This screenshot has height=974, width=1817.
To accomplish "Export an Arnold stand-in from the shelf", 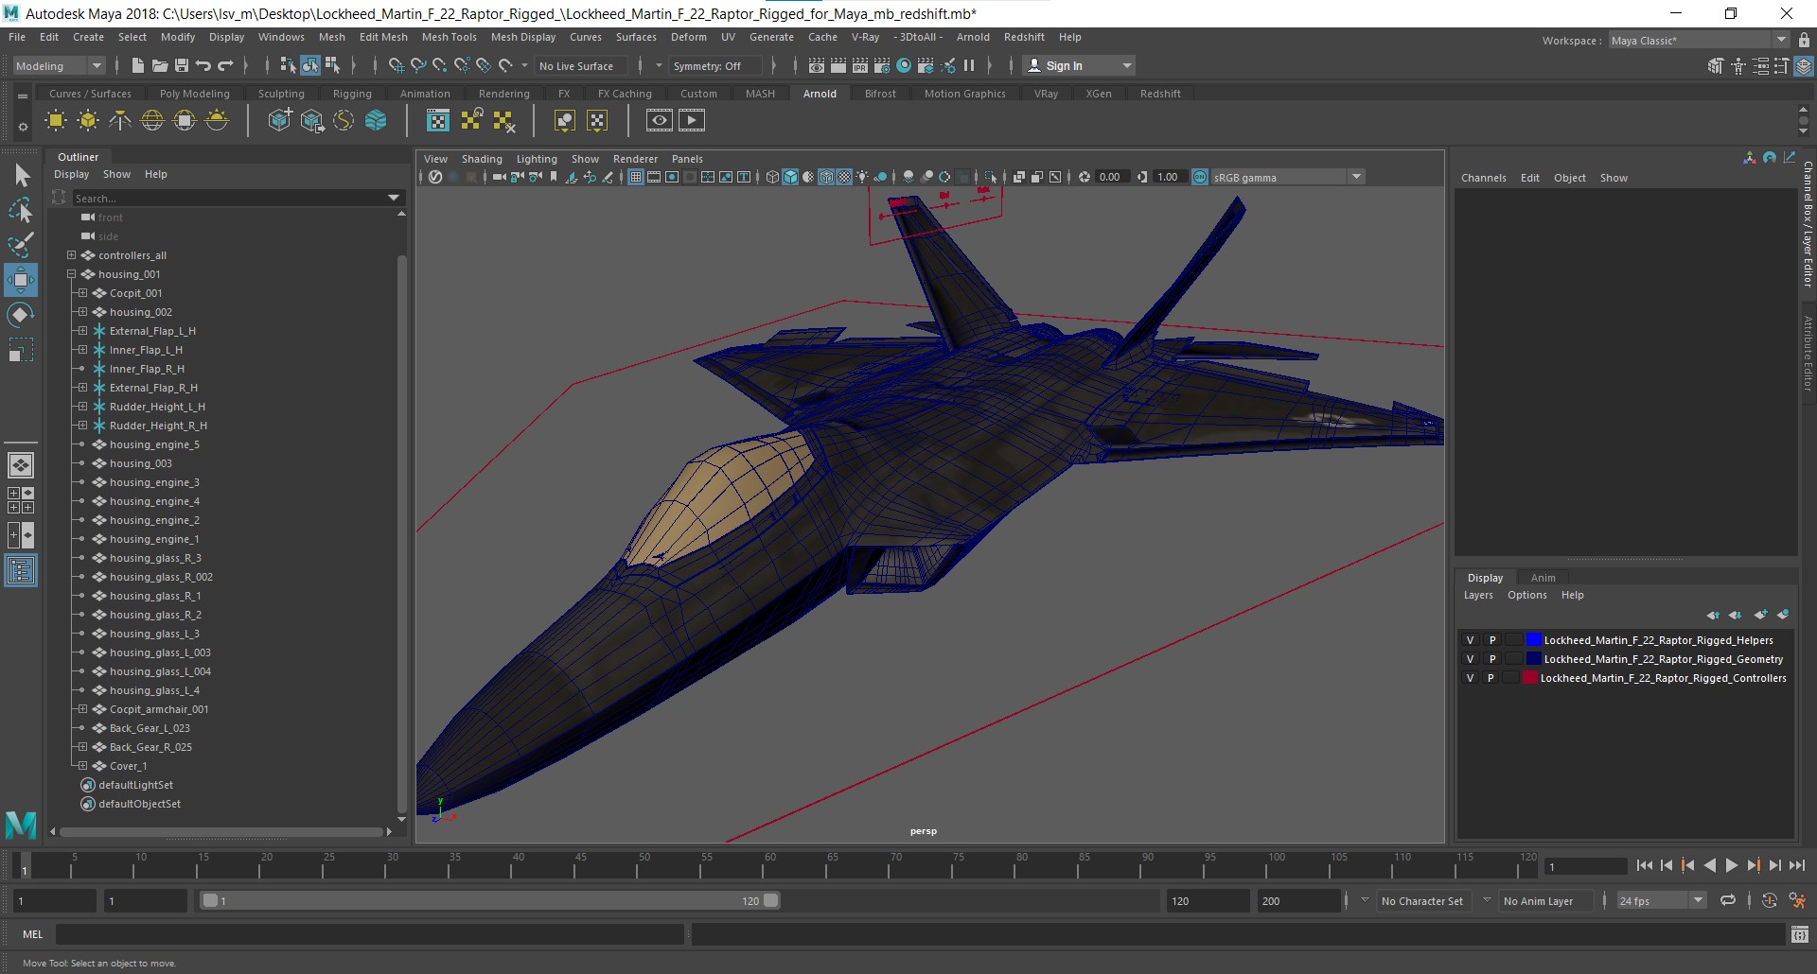I will pos(312,120).
